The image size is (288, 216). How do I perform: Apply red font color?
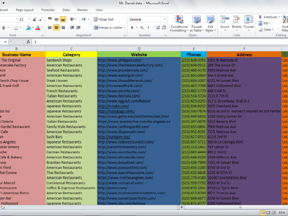pos(38,28)
